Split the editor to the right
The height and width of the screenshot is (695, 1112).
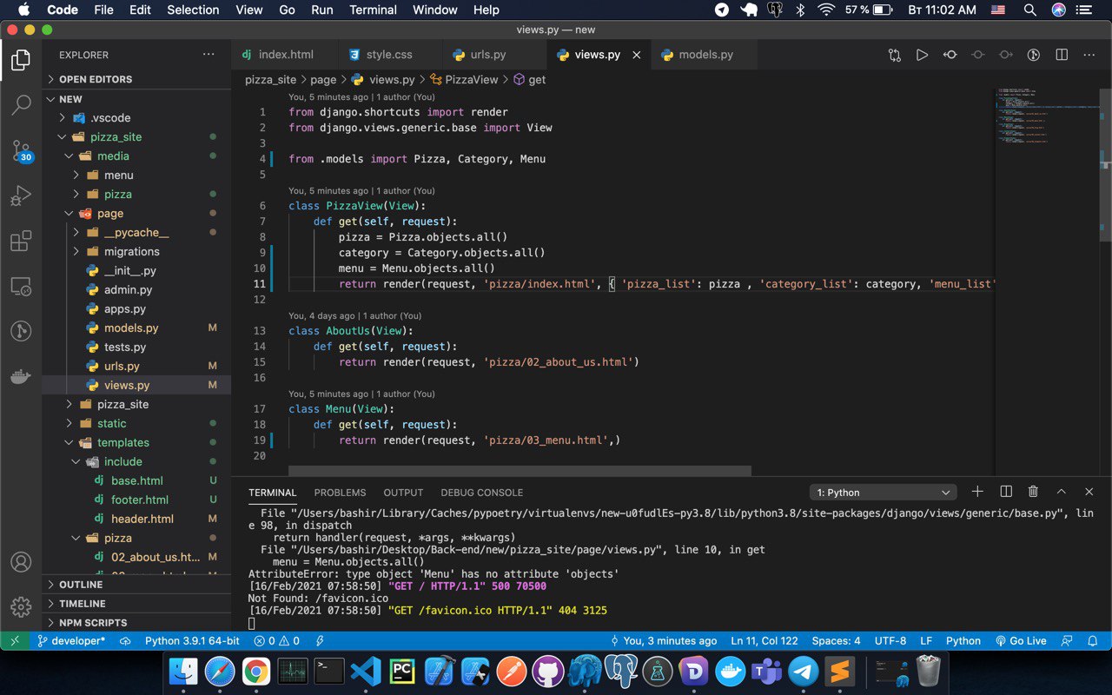1062,55
